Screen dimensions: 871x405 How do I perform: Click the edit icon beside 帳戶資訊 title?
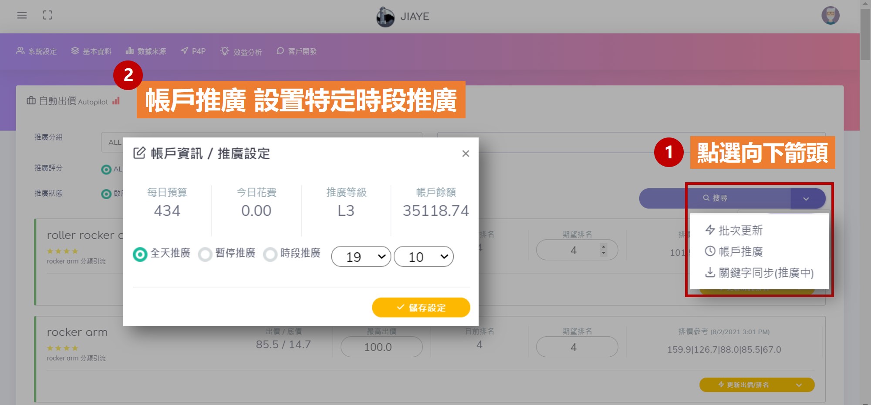[139, 153]
